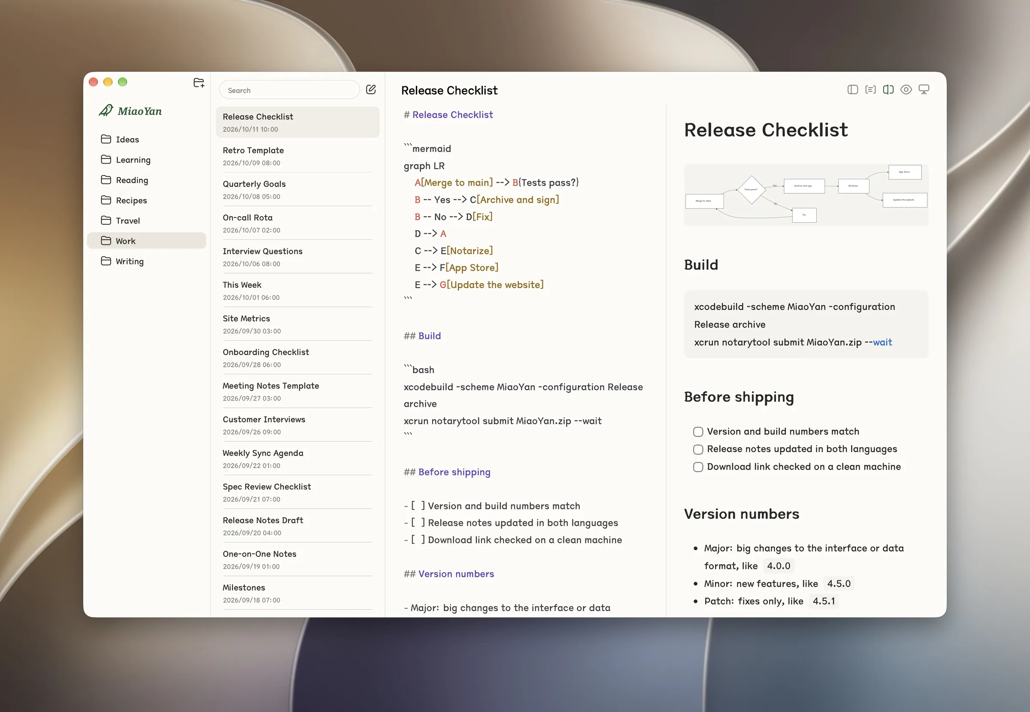Toggle split view mode icon

pyautogui.click(x=888, y=90)
